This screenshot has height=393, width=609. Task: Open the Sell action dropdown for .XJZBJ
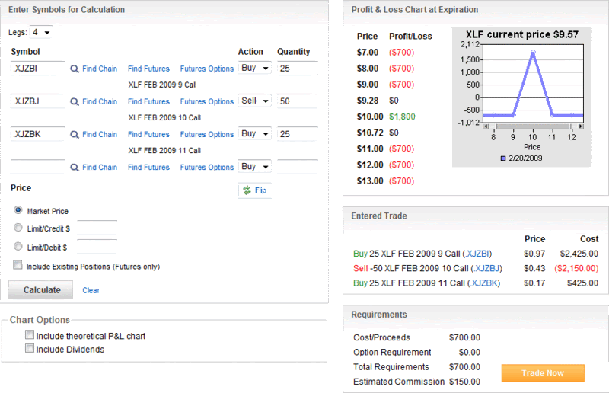(x=254, y=101)
